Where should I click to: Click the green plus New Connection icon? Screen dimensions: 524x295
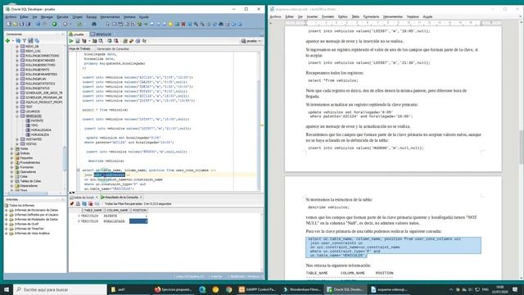(x=7, y=40)
